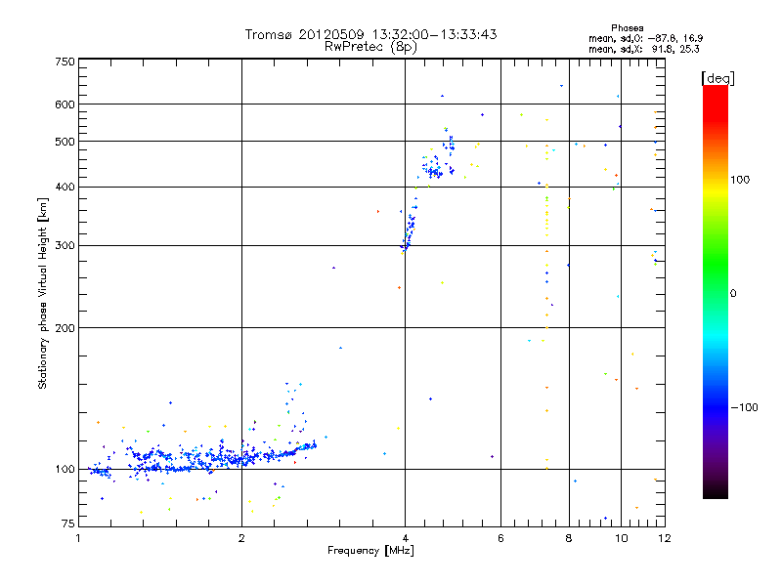Viewport: 782px width, 586px height.
Task: Click the 6 tick label on the frequency axis
Action: (x=500, y=538)
